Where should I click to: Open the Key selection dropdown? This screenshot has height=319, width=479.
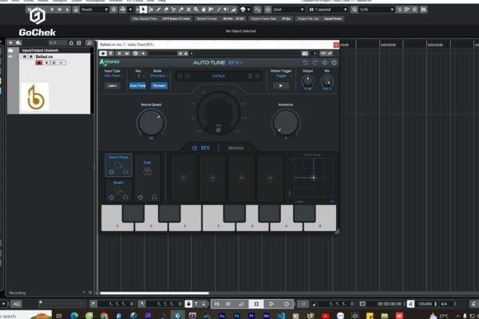pyautogui.click(x=138, y=77)
